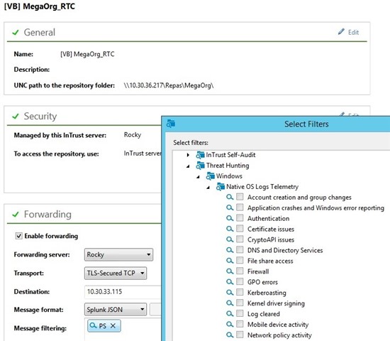
Task: Tick the Log cleared filter checkbox
Action: [x=240, y=313]
